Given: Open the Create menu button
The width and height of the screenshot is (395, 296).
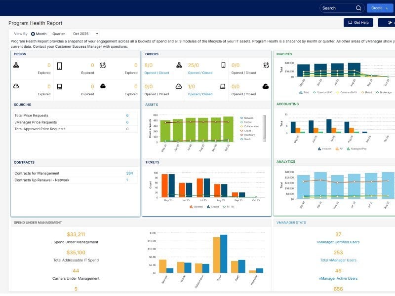Looking at the screenshot, I should point(380,8).
